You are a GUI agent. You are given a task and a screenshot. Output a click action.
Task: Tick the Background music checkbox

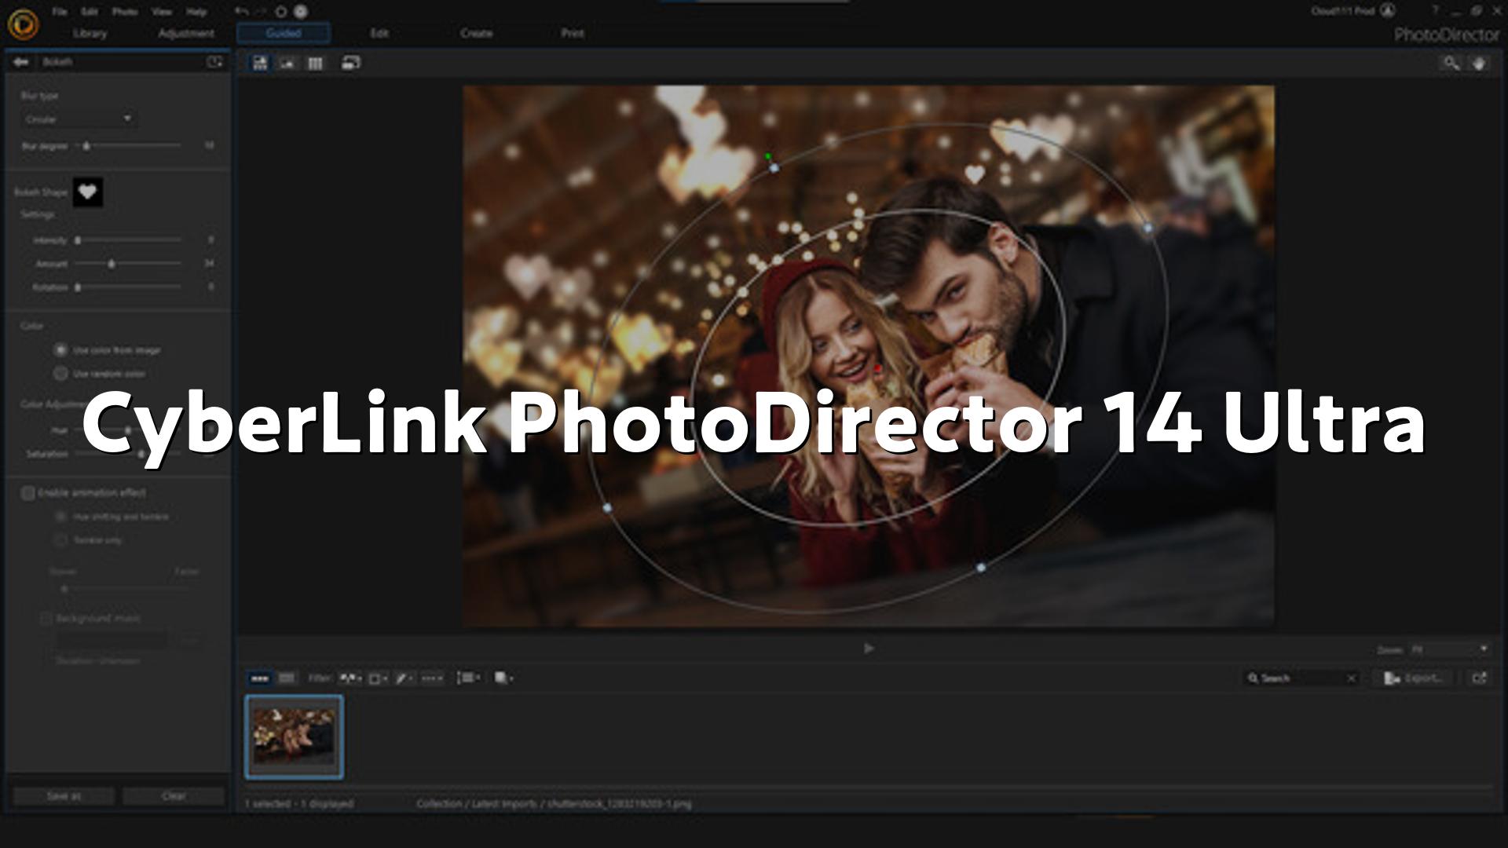coord(46,619)
